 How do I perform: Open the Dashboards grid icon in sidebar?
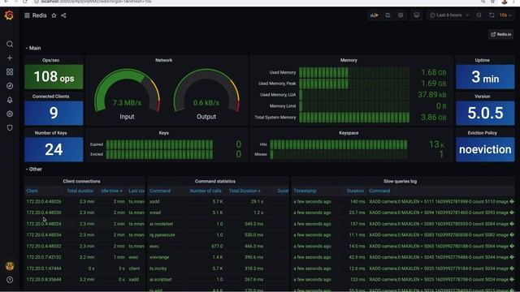click(10, 72)
